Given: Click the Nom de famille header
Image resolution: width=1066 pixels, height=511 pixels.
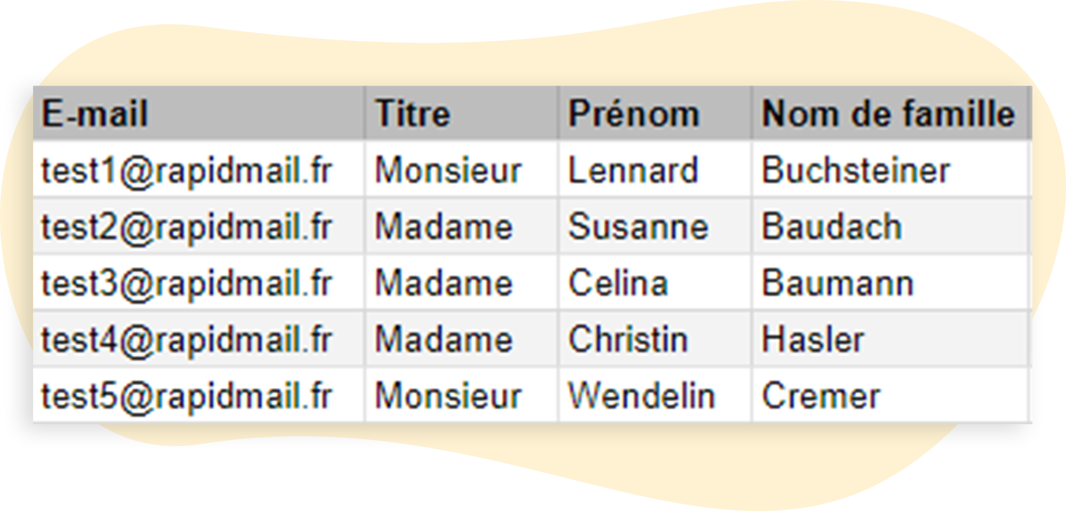Looking at the screenshot, I should [888, 113].
